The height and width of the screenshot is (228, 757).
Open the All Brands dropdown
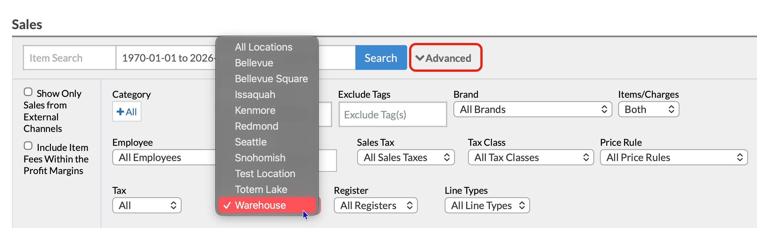[532, 109]
